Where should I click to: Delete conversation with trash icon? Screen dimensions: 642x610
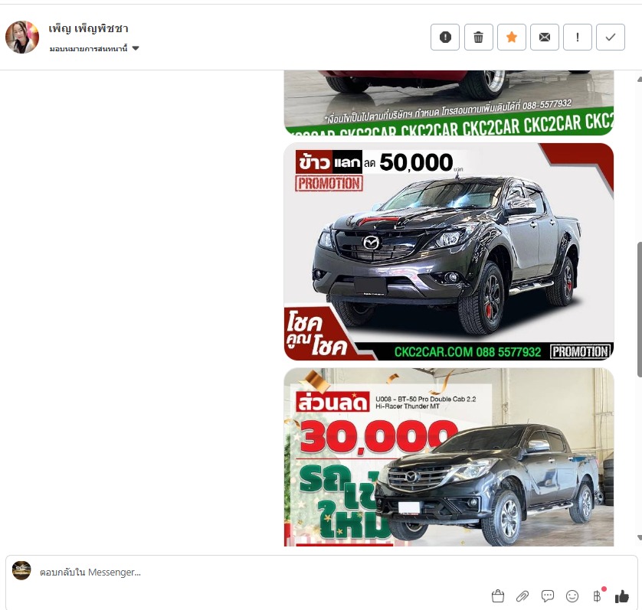478,38
